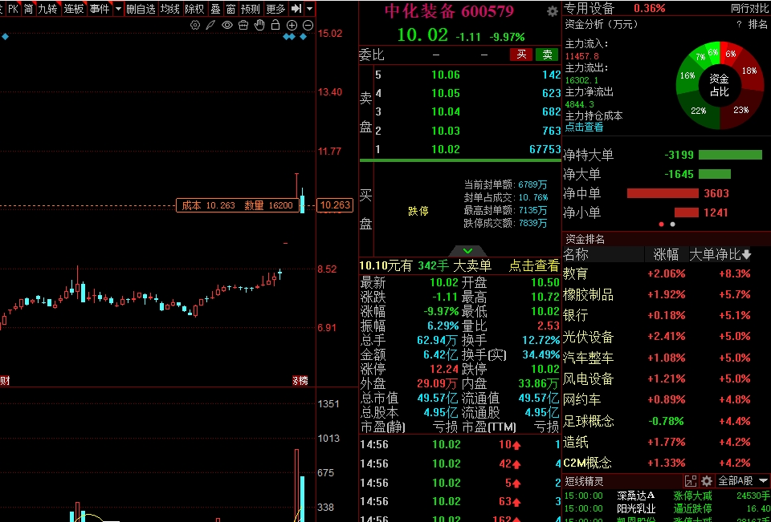Click the 资金占比 pie chart
This screenshot has width=771, height=522.
pyautogui.click(x=720, y=85)
